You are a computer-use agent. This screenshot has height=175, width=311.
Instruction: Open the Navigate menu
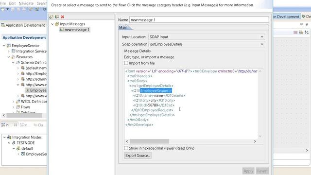coord(26,3)
